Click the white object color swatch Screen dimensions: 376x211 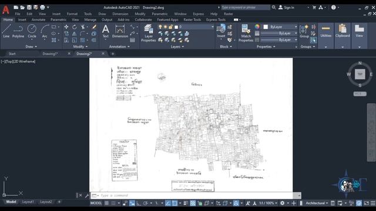click(266, 27)
